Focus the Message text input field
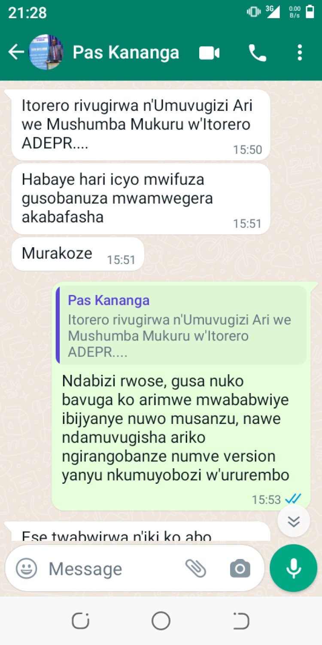 114,569
